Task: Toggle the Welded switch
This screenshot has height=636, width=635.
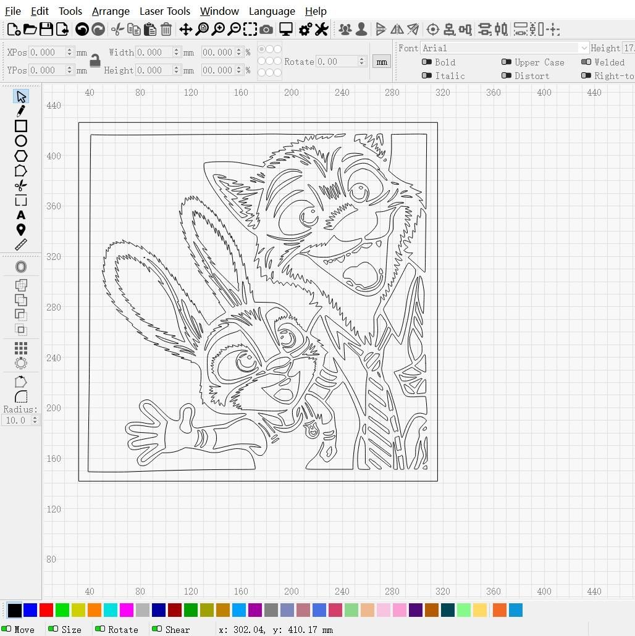Action: (x=586, y=62)
